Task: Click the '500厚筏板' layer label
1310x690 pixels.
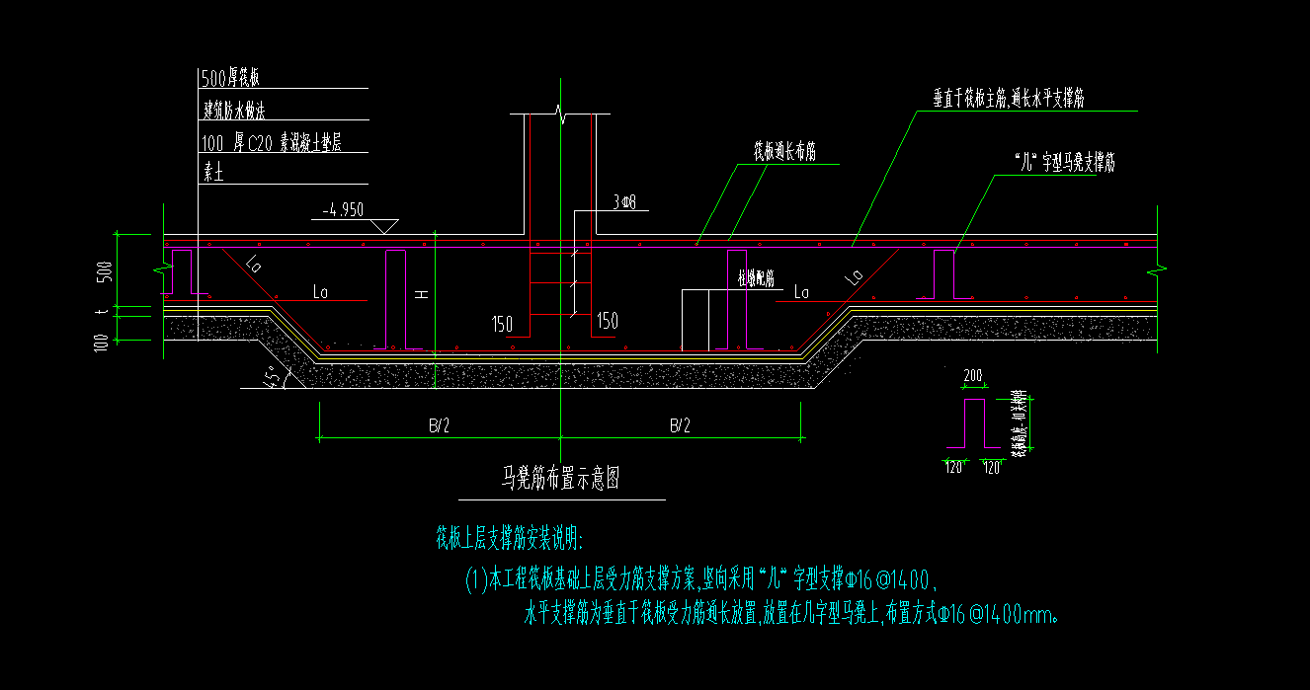Action: click(x=229, y=77)
